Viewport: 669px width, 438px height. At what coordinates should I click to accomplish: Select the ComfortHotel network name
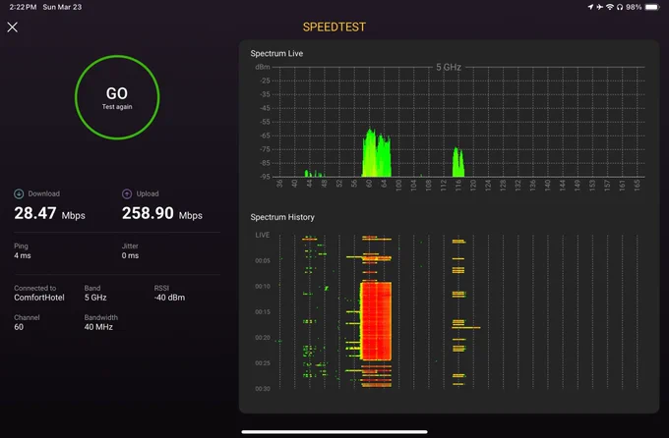coord(39,298)
